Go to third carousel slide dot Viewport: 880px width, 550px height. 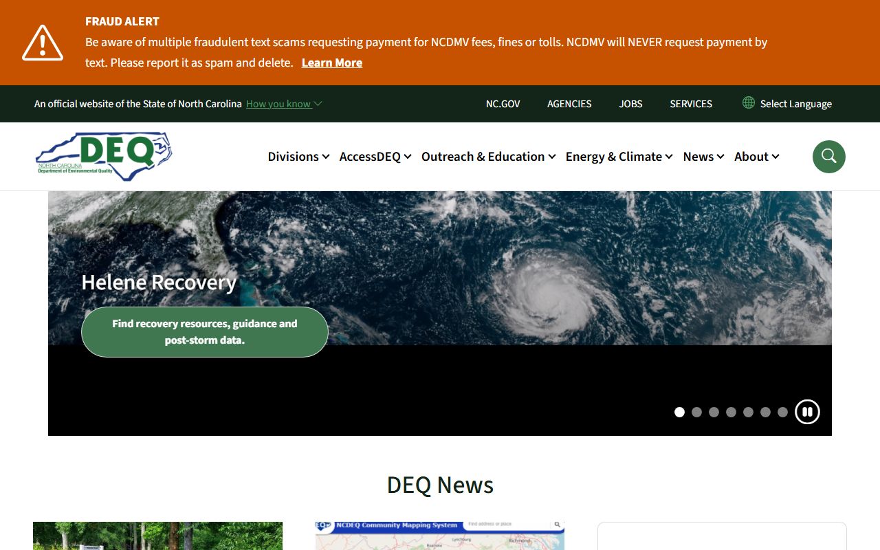[714, 412]
